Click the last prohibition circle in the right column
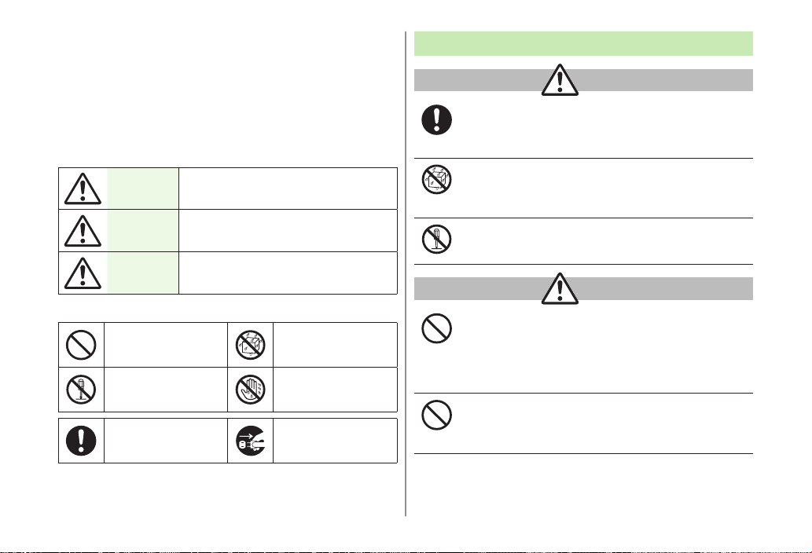This screenshot has height=553, width=812. tap(436, 415)
